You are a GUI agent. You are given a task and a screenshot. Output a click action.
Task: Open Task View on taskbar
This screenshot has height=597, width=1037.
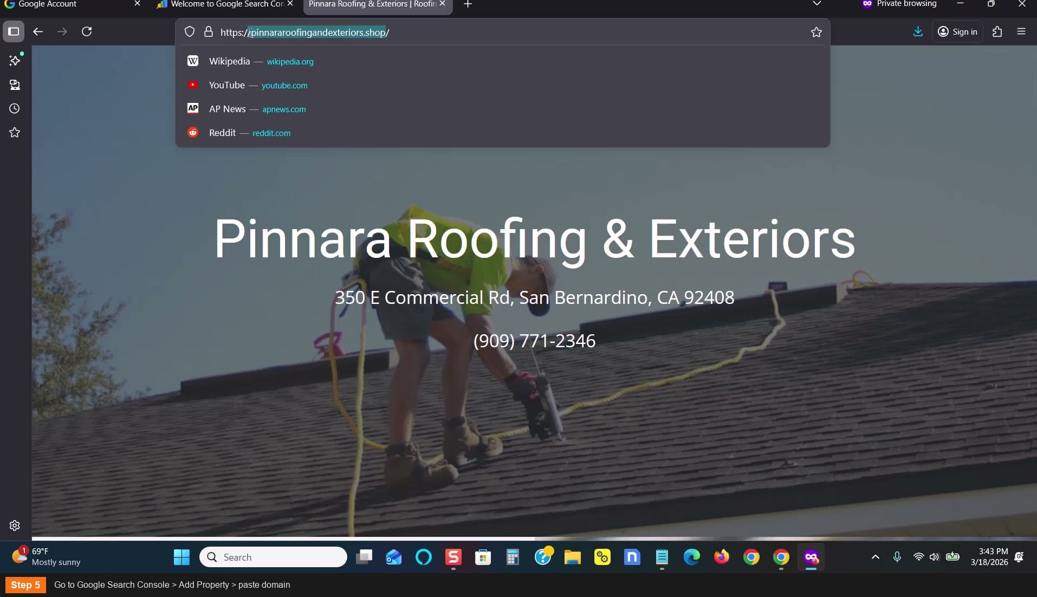(364, 557)
